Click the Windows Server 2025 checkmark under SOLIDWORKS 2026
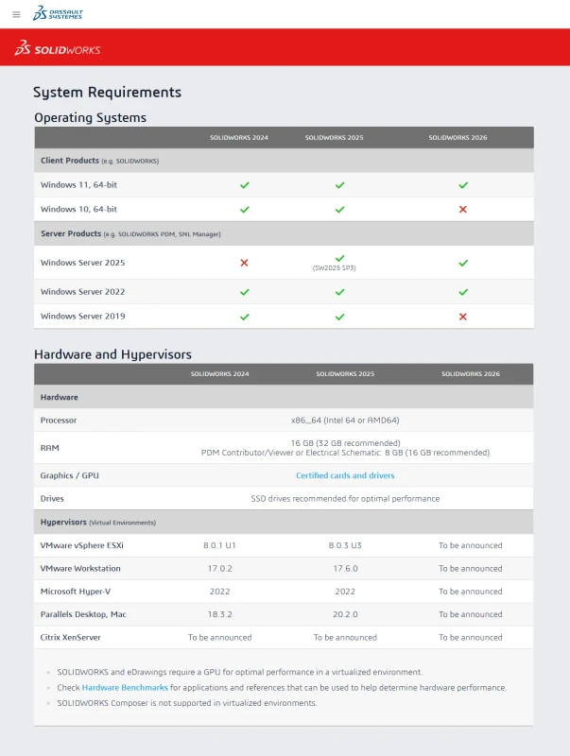This screenshot has width=570, height=756. pos(463,264)
